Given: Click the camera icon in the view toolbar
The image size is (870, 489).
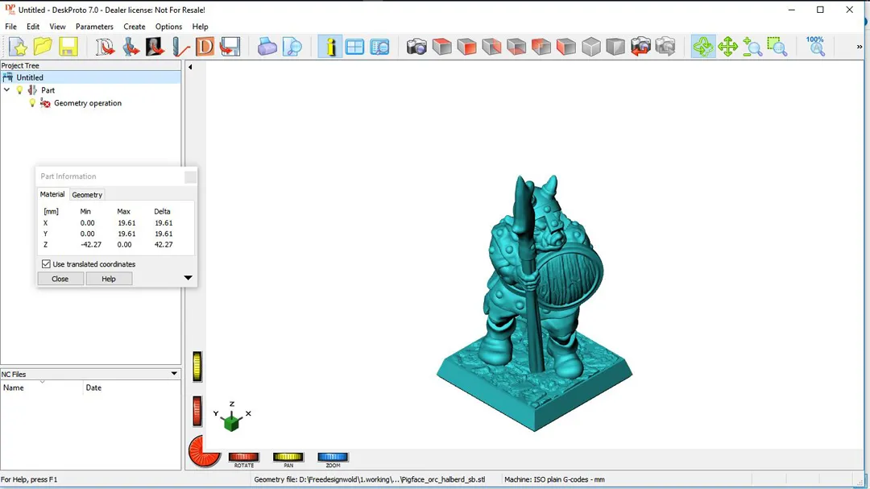Looking at the screenshot, I should click(416, 47).
